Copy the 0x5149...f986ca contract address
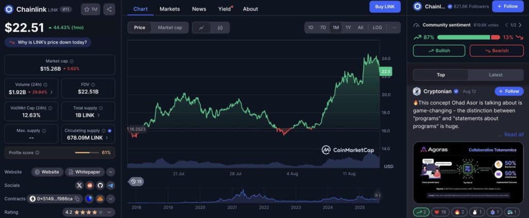This screenshot has height=218, width=529. pyautogui.click(x=77, y=199)
